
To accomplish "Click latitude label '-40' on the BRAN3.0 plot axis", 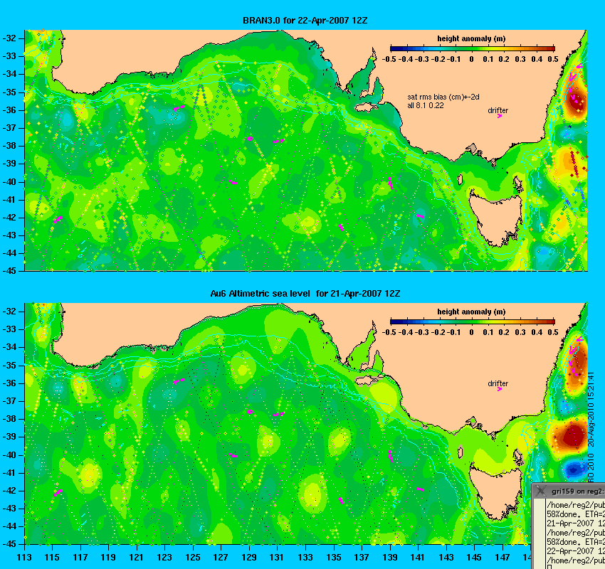I will click(x=9, y=181).
